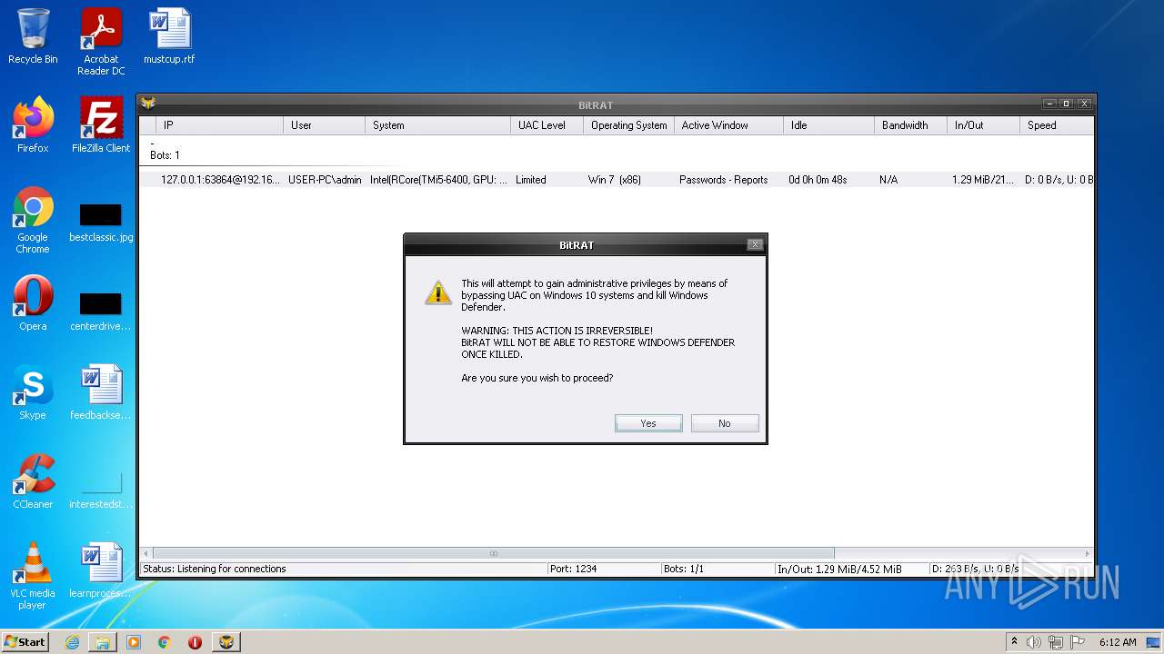Switch to BitRAT taskbar button
The height and width of the screenshot is (654, 1164).
(226, 642)
